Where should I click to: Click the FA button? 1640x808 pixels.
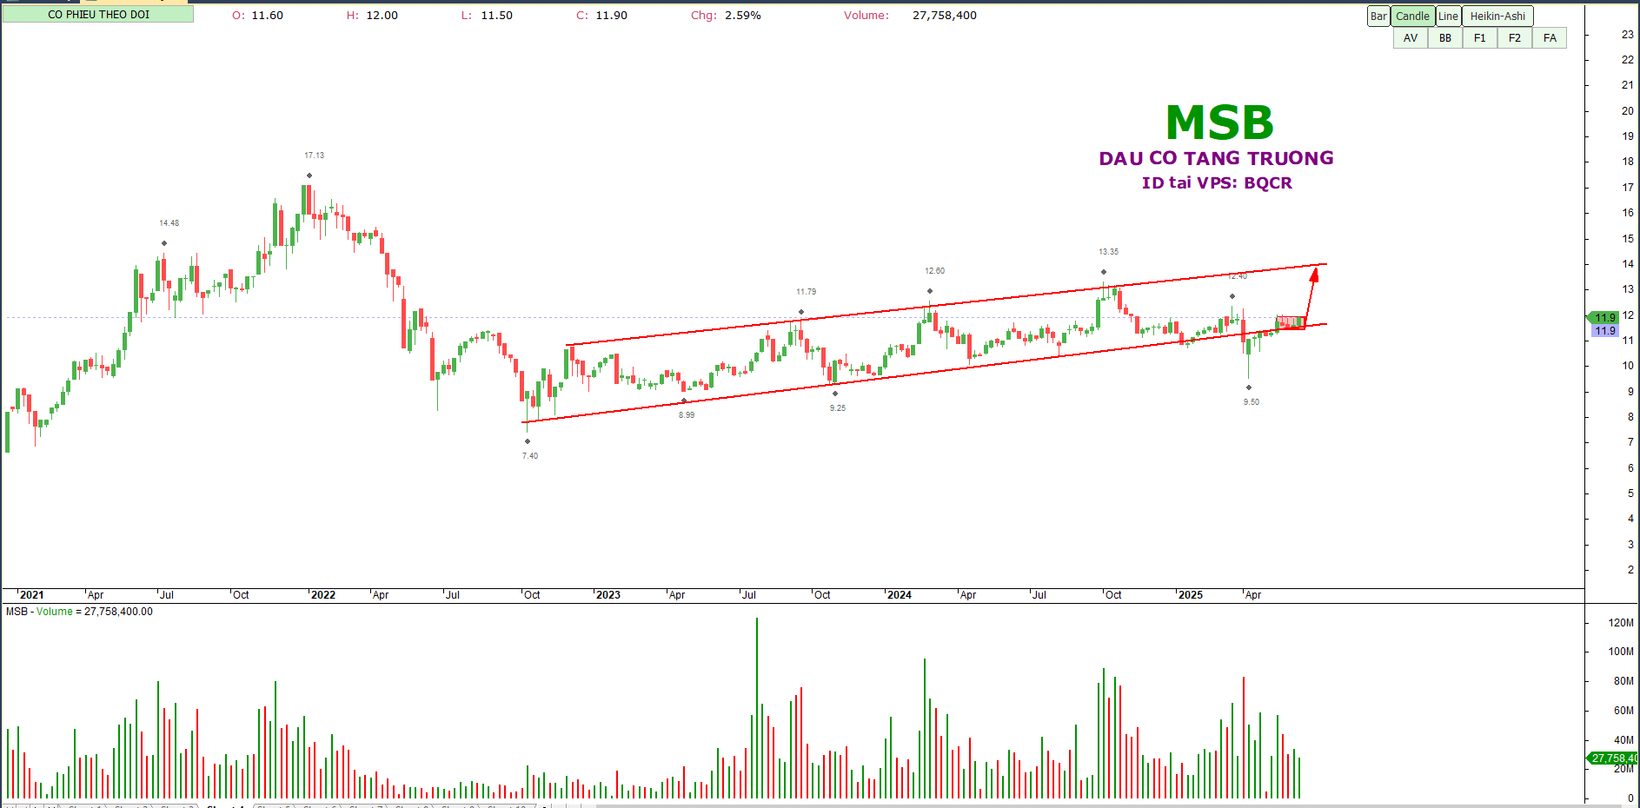[1550, 38]
